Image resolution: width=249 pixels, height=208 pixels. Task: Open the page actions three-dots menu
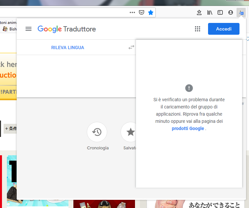coord(132,12)
